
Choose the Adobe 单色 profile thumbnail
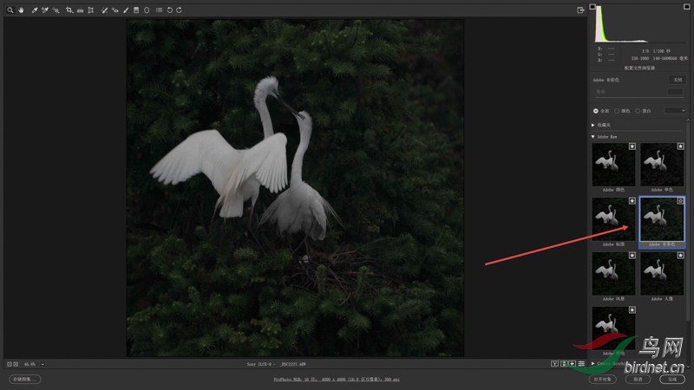coord(662,165)
